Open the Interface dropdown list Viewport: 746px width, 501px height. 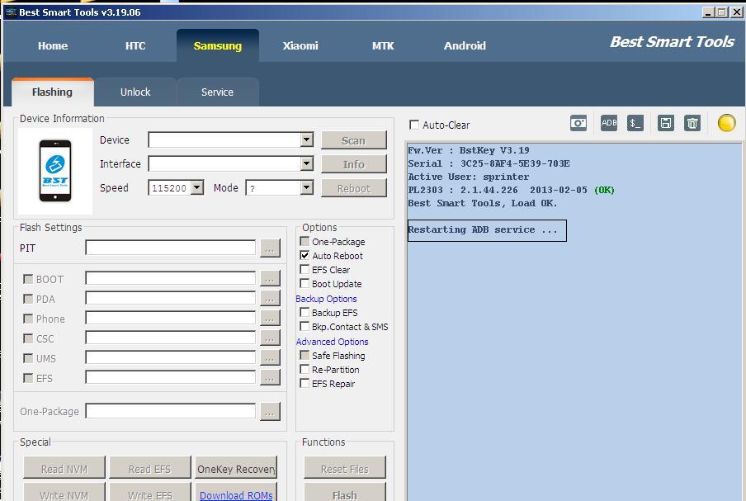tap(307, 163)
